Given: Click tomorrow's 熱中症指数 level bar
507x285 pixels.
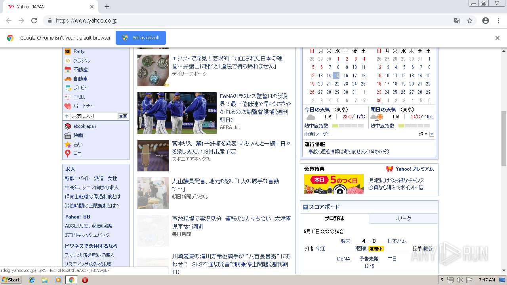Looking at the screenshot, I should tap(414, 126).
